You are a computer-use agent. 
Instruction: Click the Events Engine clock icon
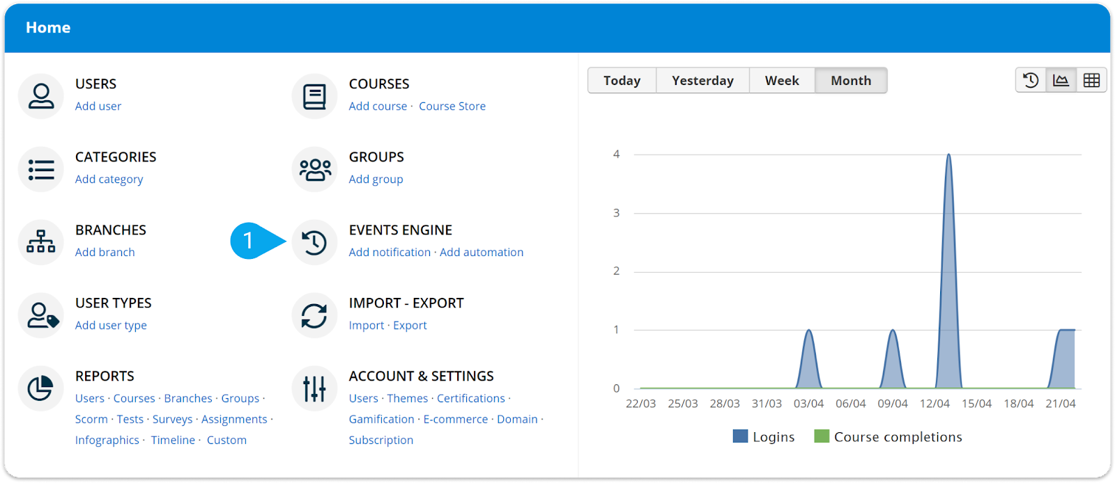(314, 242)
